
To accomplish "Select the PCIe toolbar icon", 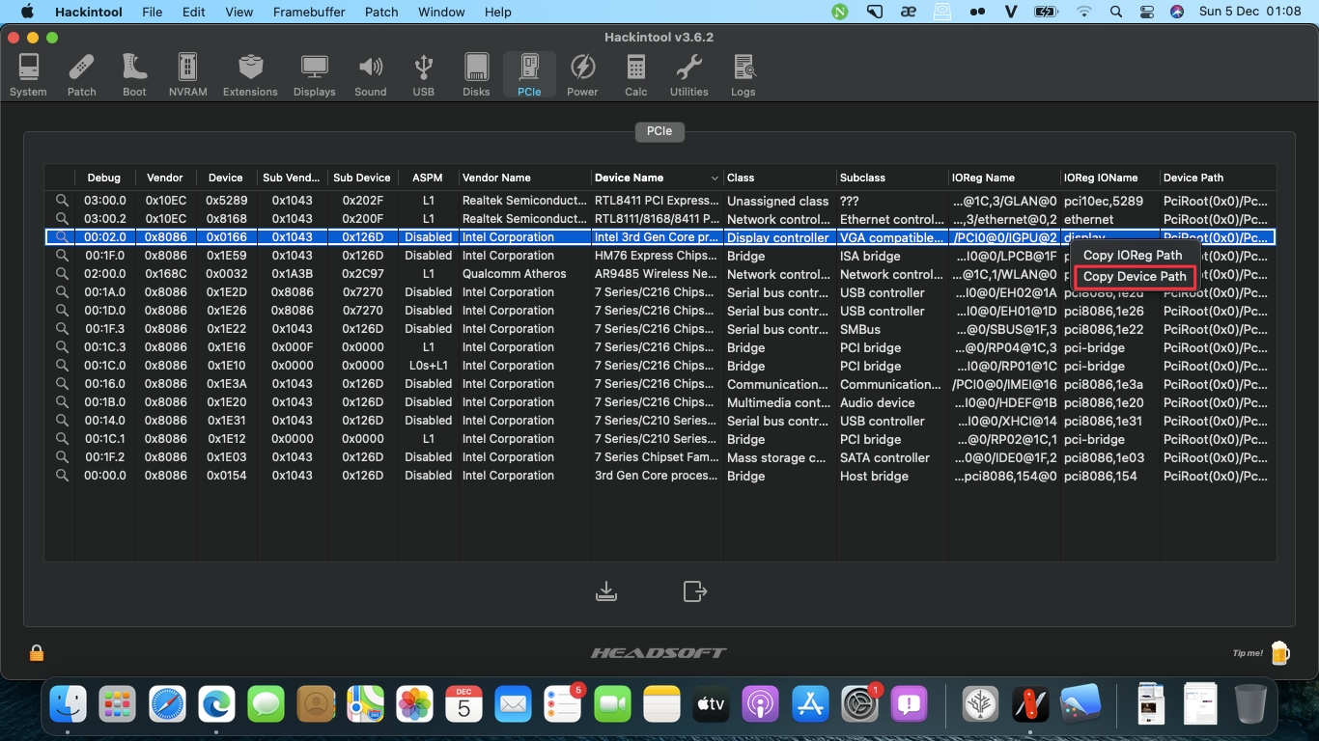I will coord(529,75).
